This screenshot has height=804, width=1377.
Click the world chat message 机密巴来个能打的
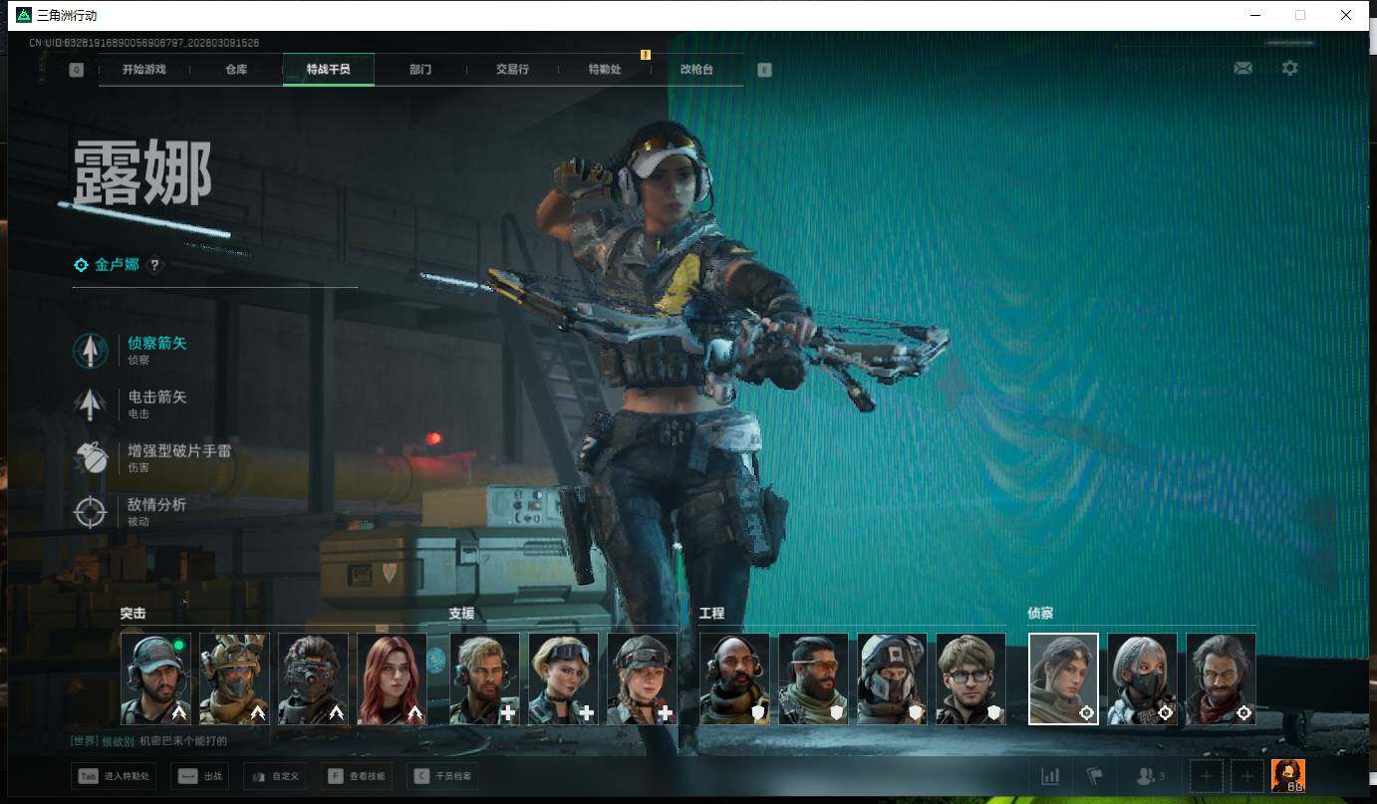[x=183, y=740]
